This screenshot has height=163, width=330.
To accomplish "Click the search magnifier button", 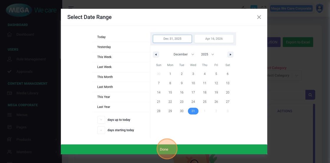I will [310, 95].
